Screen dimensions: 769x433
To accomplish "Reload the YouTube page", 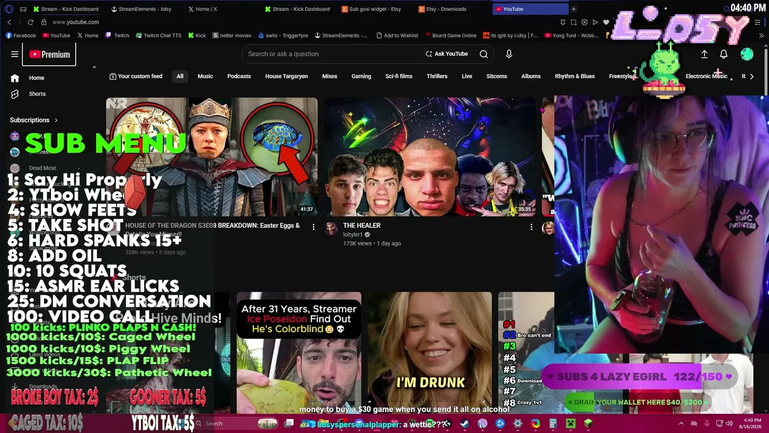I will (x=30, y=22).
